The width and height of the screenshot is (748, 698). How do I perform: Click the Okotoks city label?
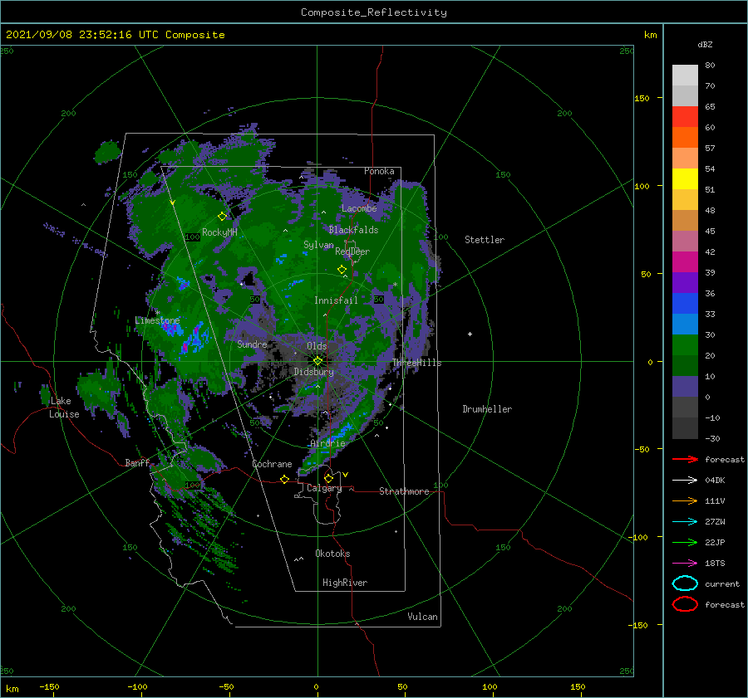(x=332, y=554)
